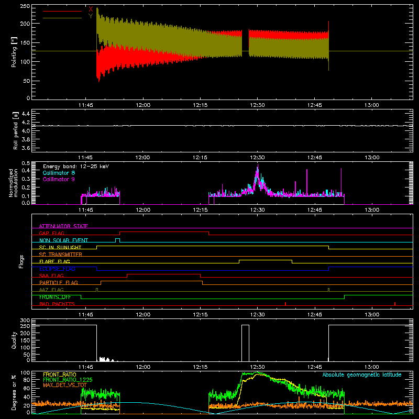Click the 300 tick label on the Quality axis

coord(25,321)
